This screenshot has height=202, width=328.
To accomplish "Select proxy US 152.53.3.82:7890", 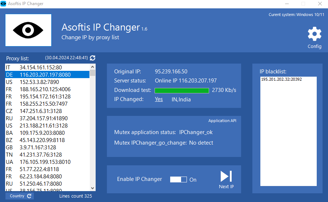I will point(47,82).
